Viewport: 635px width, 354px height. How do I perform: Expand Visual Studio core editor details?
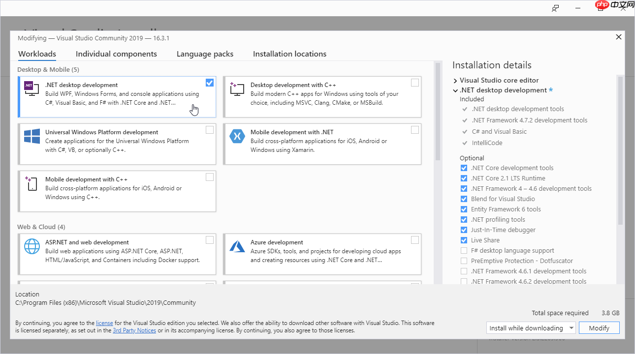[455, 81]
